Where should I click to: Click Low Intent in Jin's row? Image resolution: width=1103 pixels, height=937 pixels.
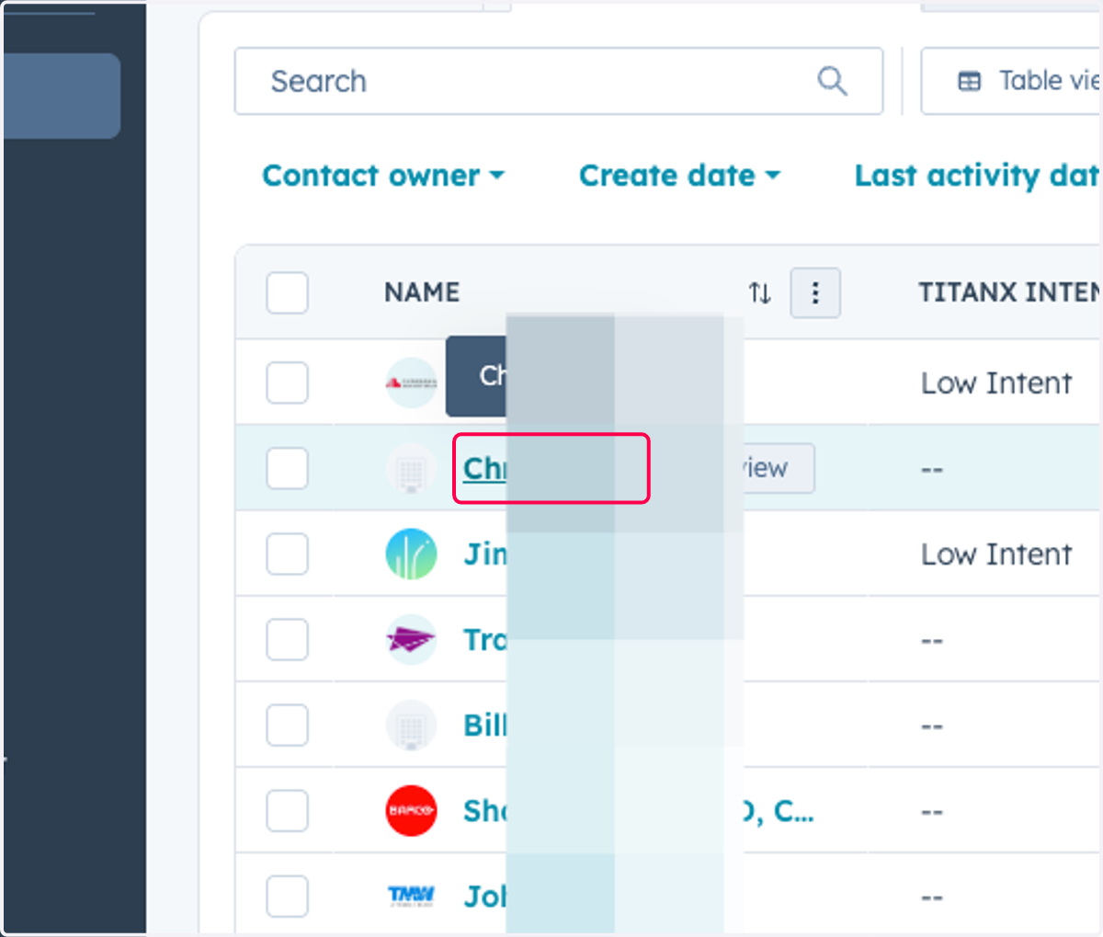pos(996,554)
